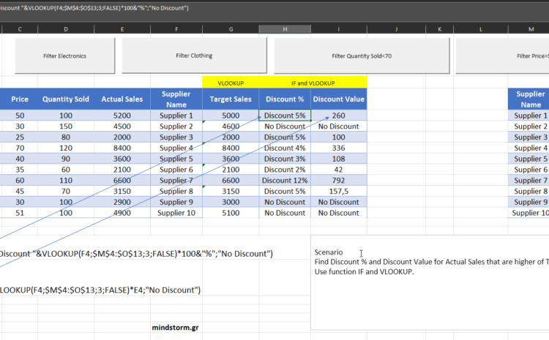Viewport: 549px width, 340px height.
Task: Select Quantity Sold cell 150
Action: (x=66, y=126)
